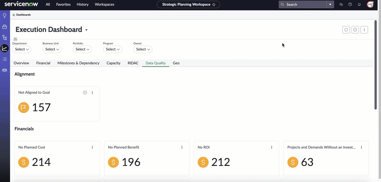381x182 pixels.
Task: Open the MB user avatar menu
Action: 370,5
